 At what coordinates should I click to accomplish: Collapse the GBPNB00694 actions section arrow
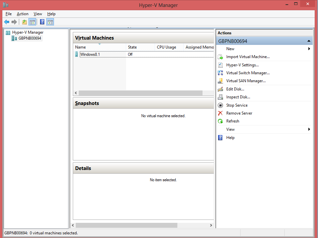309,41
